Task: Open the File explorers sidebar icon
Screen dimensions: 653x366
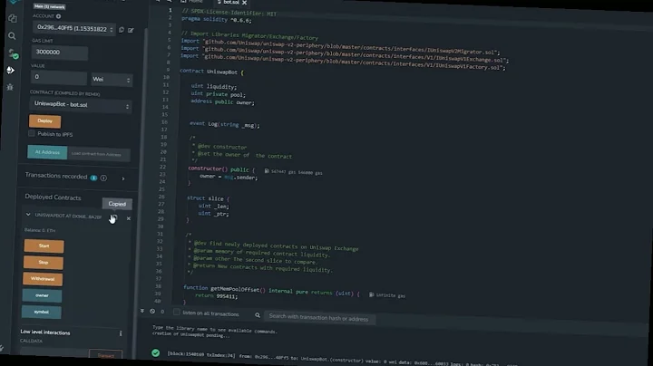Action: click(13, 19)
